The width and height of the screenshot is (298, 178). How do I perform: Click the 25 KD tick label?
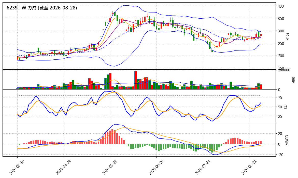(280, 116)
